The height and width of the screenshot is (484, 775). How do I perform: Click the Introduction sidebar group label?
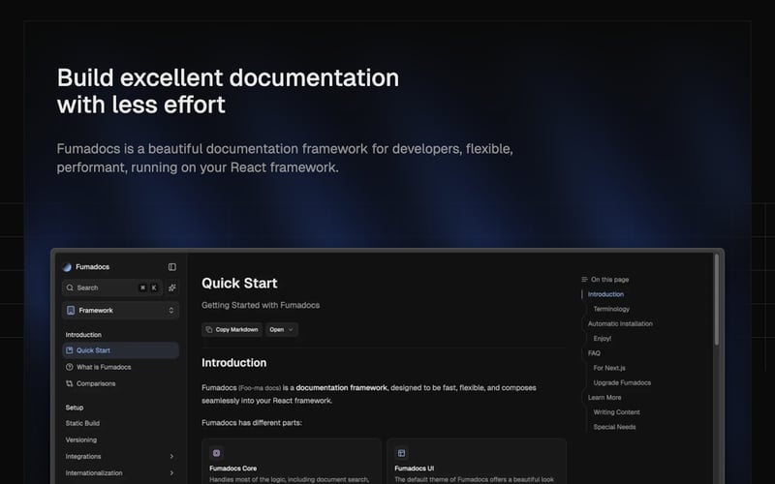(x=83, y=335)
